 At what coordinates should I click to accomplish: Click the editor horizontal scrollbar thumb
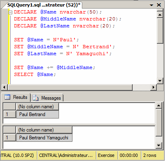pyautogui.click(x=70, y=87)
